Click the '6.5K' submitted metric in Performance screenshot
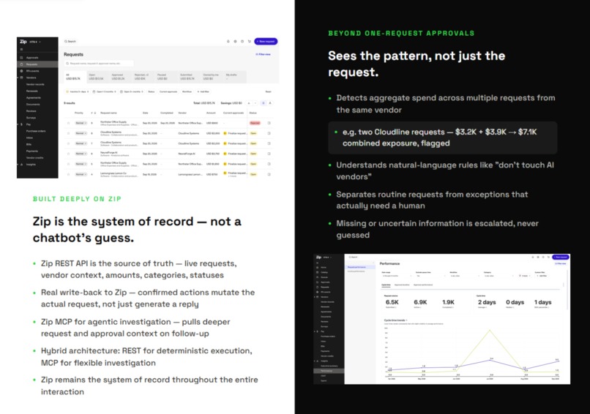 392,302
